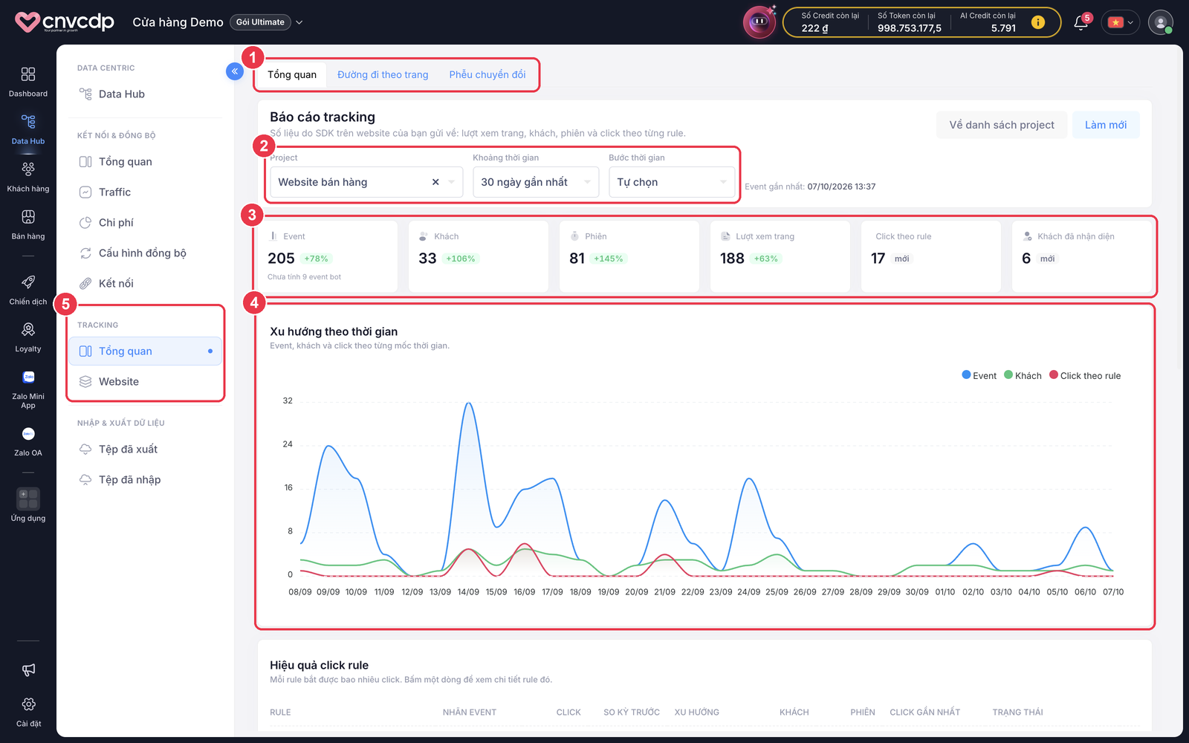Click the Lượt xem trang stat card
Screen dimensions: 1189x743
780,256
